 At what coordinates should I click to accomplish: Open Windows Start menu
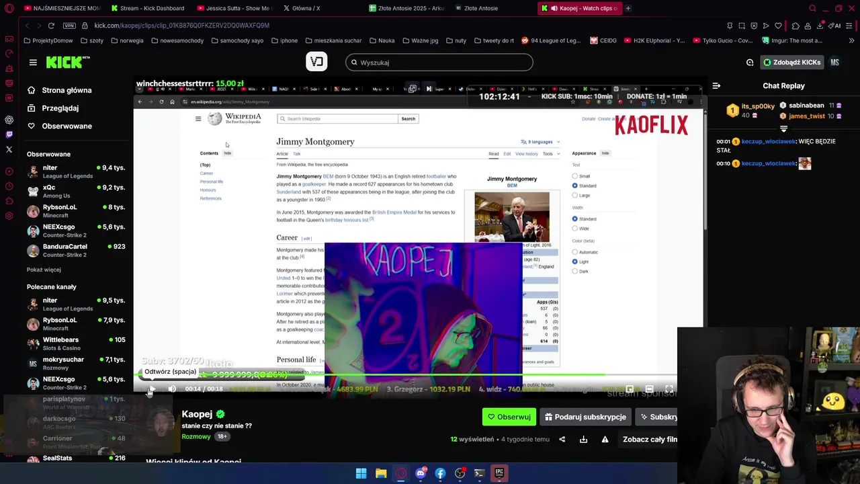pyautogui.click(x=361, y=473)
